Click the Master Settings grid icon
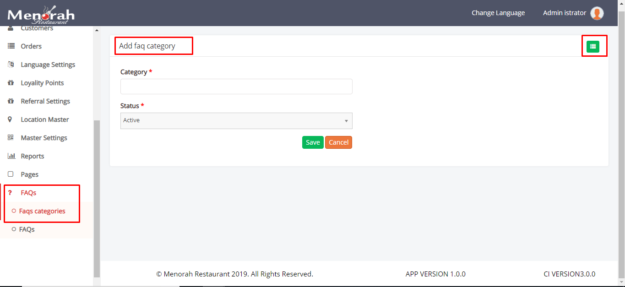Image resolution: width=625 pixels, height=287 pixels. point(11,138)
